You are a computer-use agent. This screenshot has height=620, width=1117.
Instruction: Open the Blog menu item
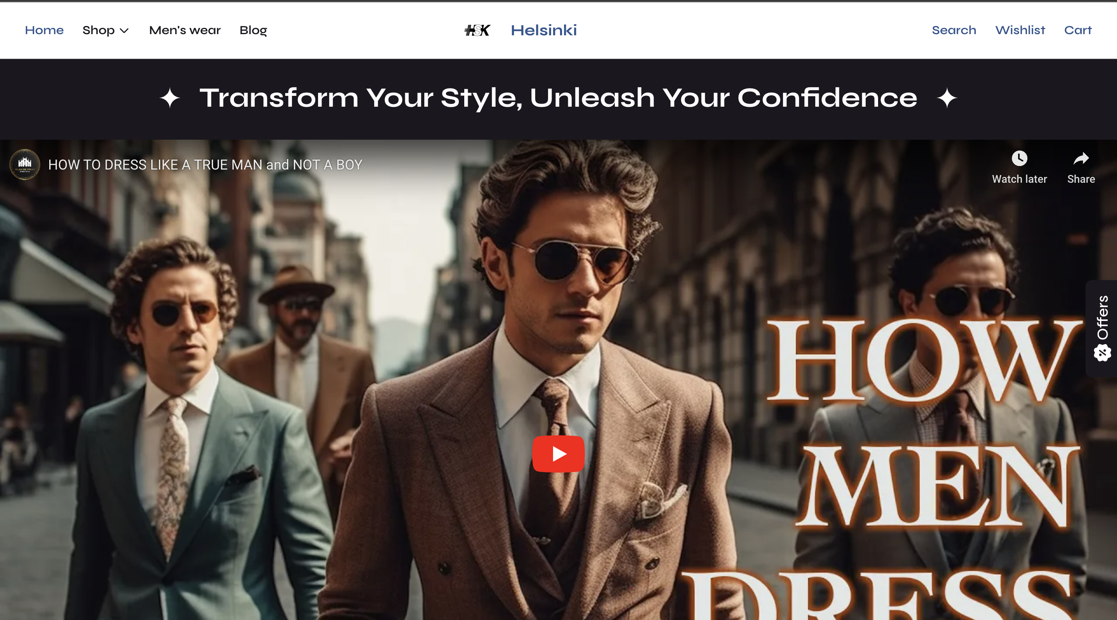[253, 30]
